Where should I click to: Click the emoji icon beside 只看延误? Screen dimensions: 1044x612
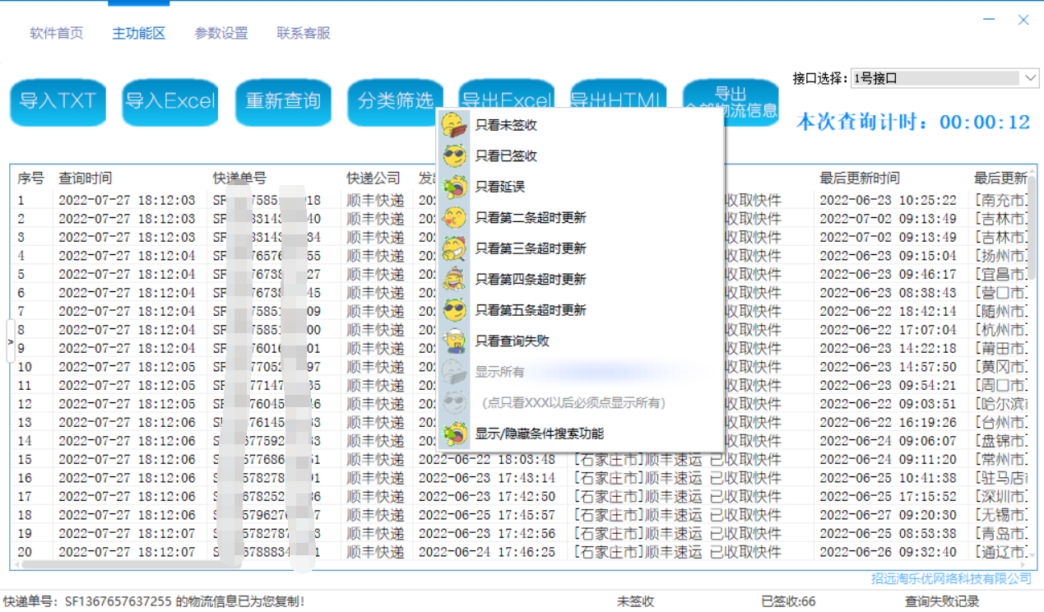tap(454, 187)
